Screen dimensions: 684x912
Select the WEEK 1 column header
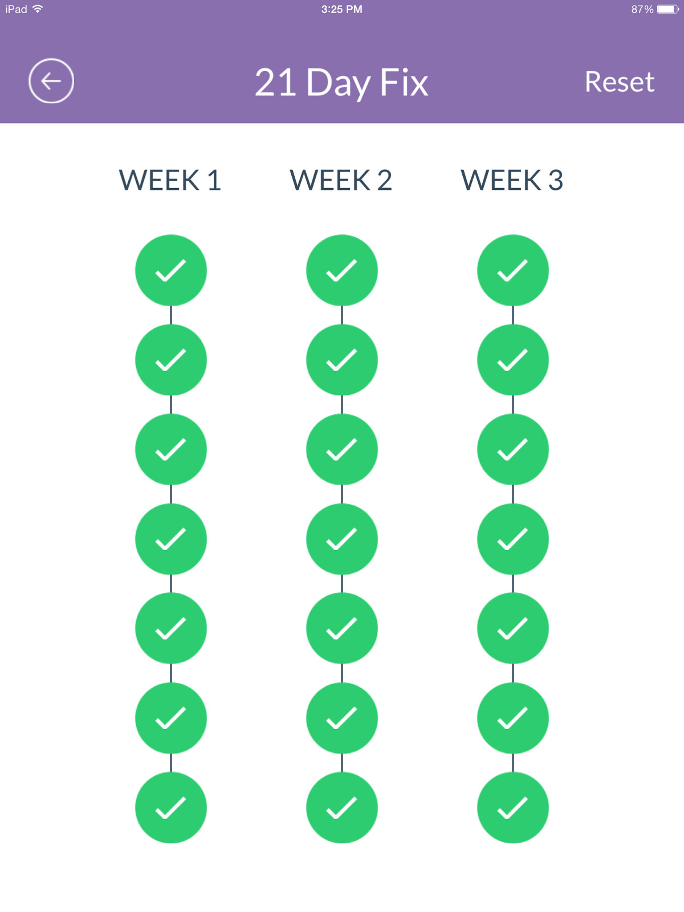coord(170,180)
